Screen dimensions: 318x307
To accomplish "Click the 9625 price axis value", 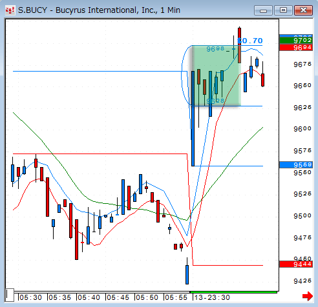I will 302,107.
